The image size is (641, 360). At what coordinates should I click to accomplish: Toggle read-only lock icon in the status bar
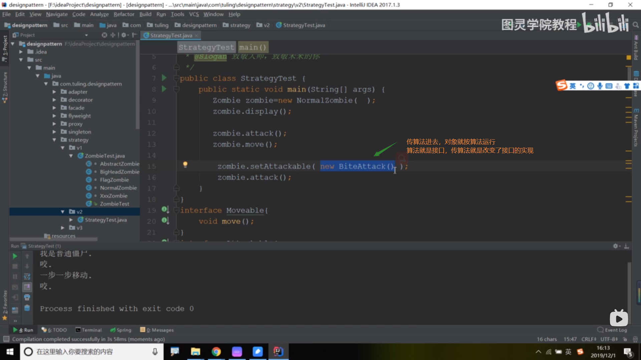(625, 339)
